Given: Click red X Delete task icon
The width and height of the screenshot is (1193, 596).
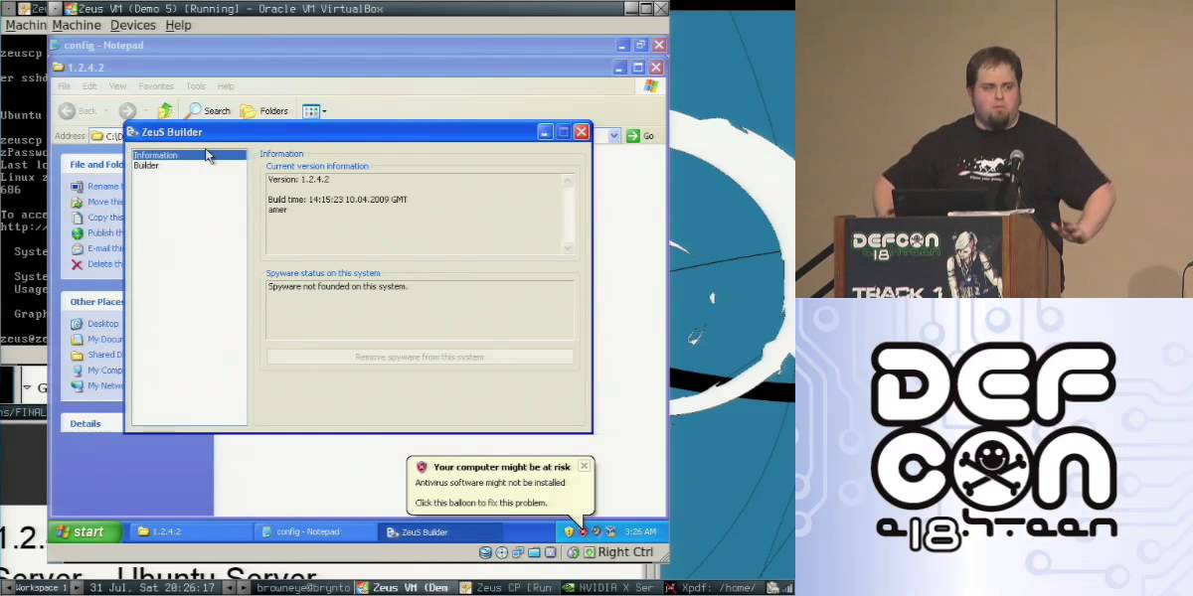Looking at the screenshot, I should click(x=77, y=264).
